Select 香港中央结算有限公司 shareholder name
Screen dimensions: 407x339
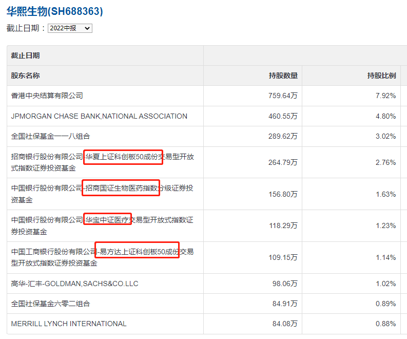(47, 96)
